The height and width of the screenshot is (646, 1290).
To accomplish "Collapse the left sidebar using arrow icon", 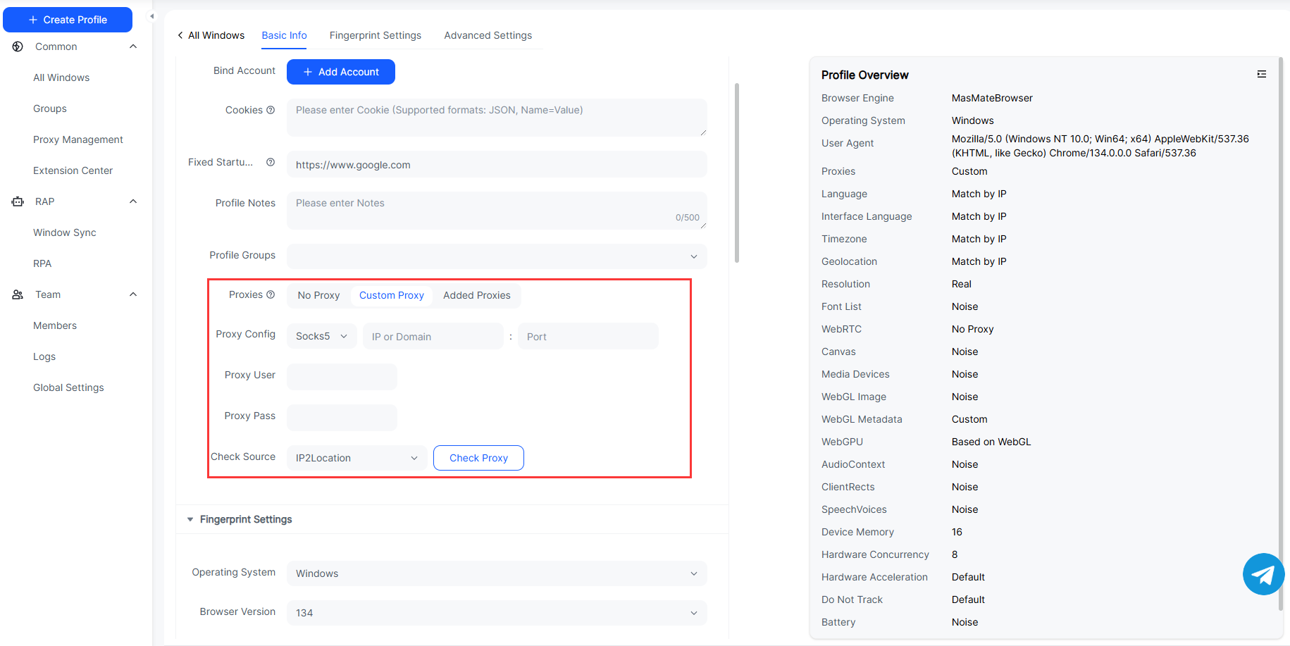I will (151, 16).
